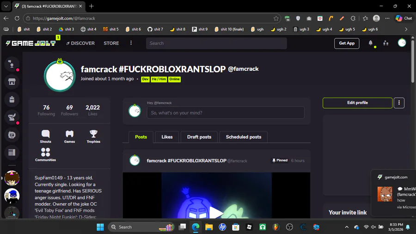416x234 pixels.
Task: Open Copilot Chat in the browser
Action: pyautogui.click(x=404, y=18)
